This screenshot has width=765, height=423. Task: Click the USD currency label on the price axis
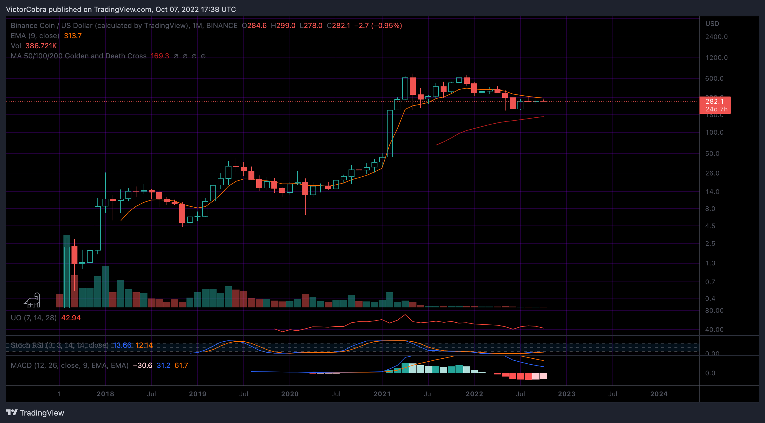click(x=712, y=24)
